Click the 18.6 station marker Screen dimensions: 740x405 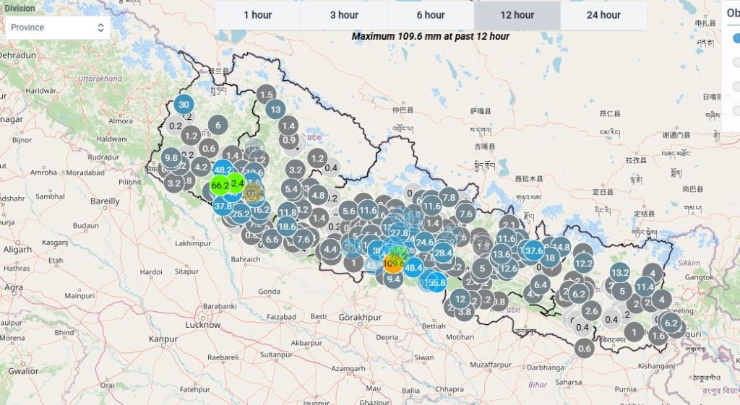click(287, 227)
